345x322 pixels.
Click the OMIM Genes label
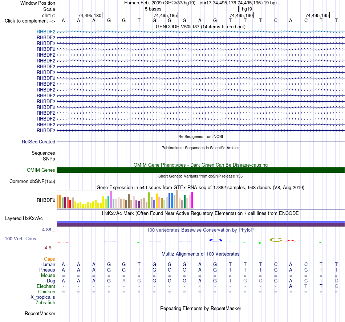click(x=41, y=170)
